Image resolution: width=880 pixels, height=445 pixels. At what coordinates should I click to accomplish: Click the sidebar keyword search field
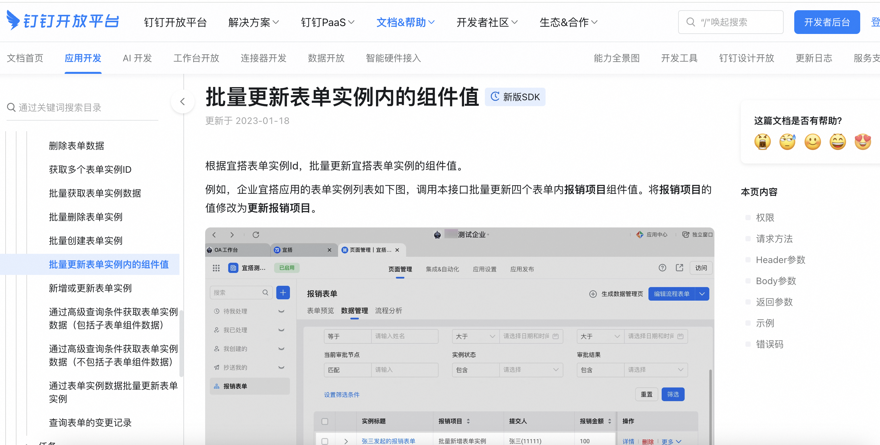point(82,107)
